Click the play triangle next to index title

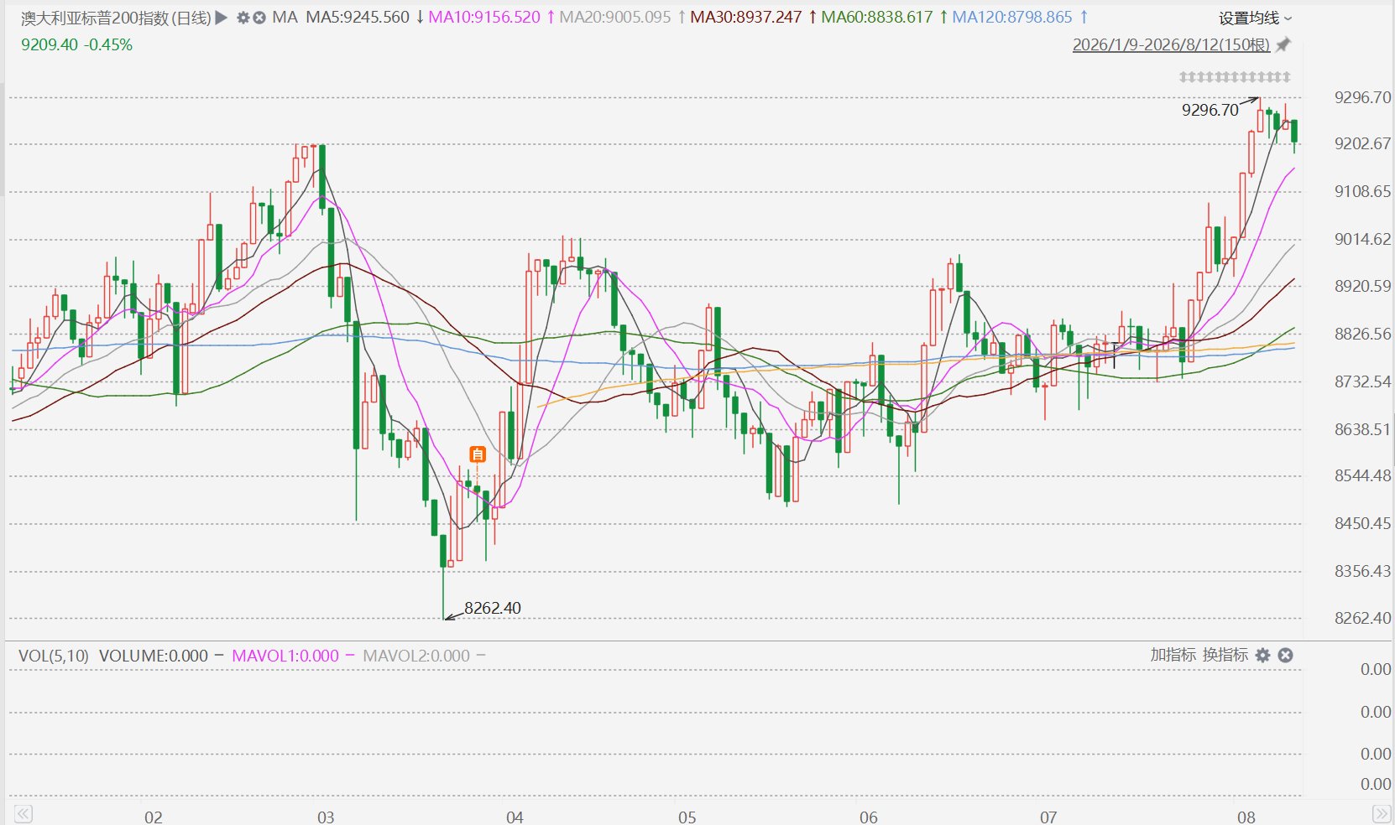(x=222, y=17)
